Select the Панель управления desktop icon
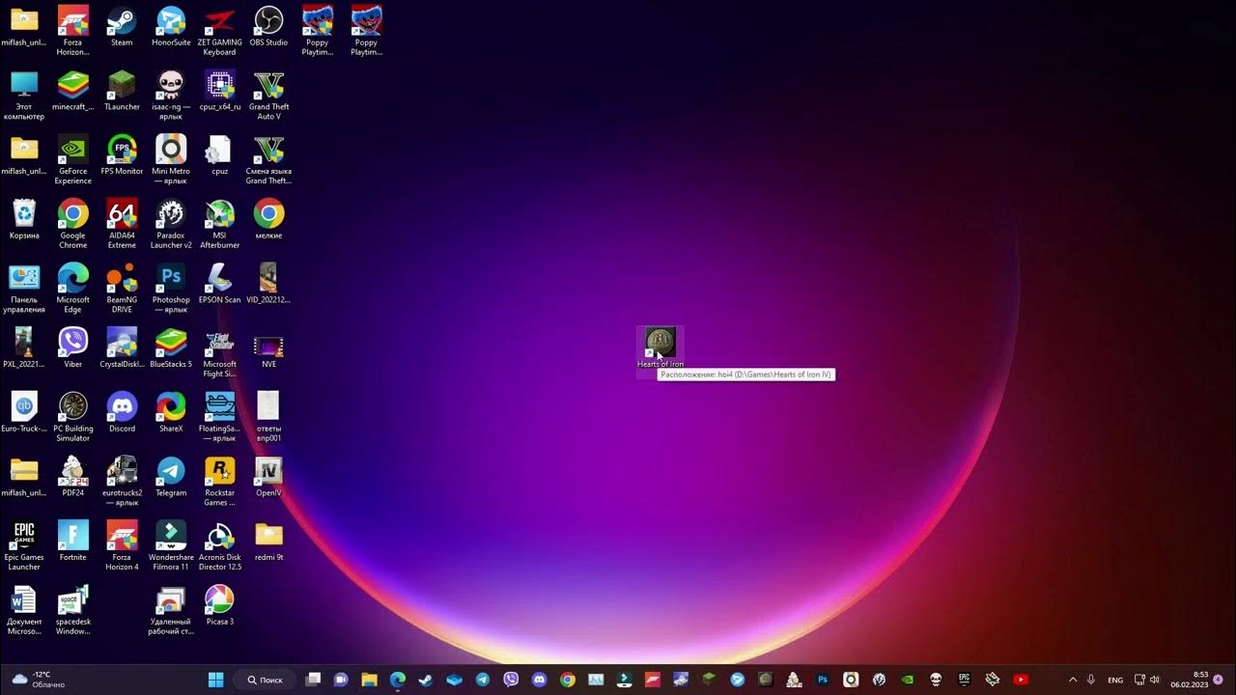Viewport: 1236px width, 695px height. [x=24, y=289]
